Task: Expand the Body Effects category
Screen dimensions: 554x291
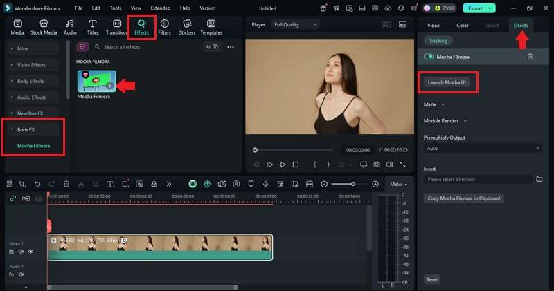Action: (33, 81)
